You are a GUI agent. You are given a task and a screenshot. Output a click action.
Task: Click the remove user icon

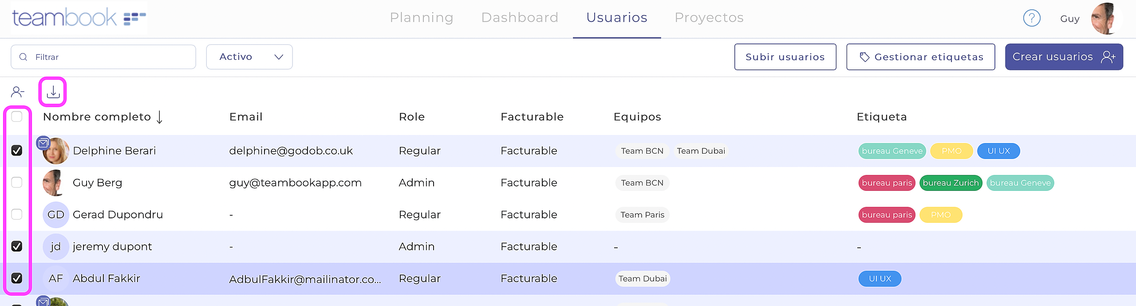click(17, 92)
